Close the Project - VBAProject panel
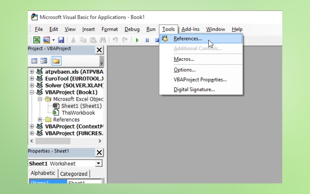This screenshot has width=310, height=194. click(x=99, y=50)
